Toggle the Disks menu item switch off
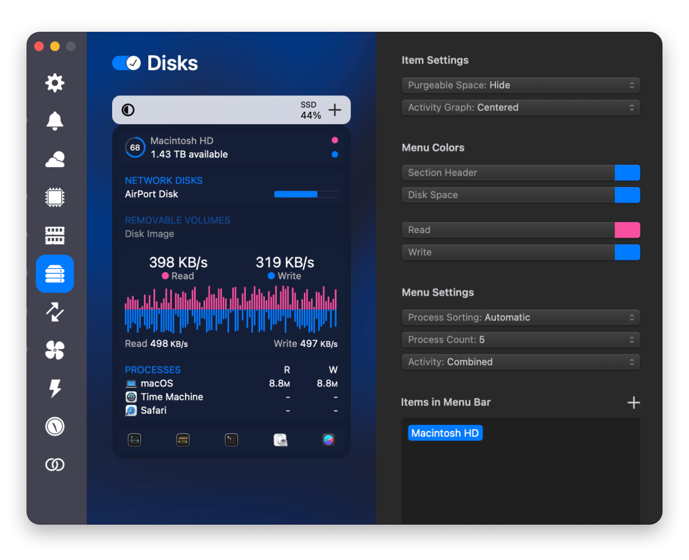Screen dimensions: 689x560 (126, 63)
